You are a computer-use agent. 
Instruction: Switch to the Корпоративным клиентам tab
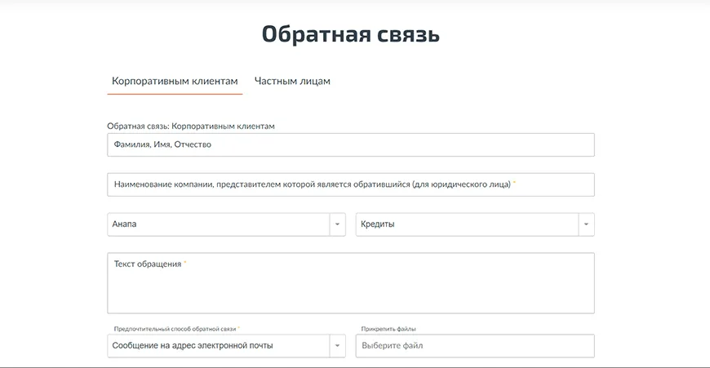click(x=175, y=81)
